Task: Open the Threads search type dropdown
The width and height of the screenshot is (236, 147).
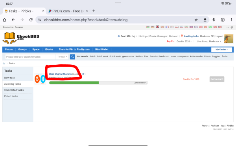Action: 62,57
